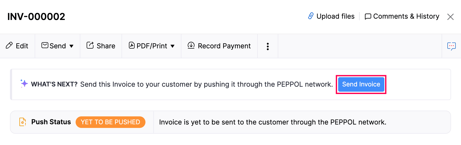Close the INV-000002 invoice panel
Viewport: 461px width, 145px height.
coord(450,17)
